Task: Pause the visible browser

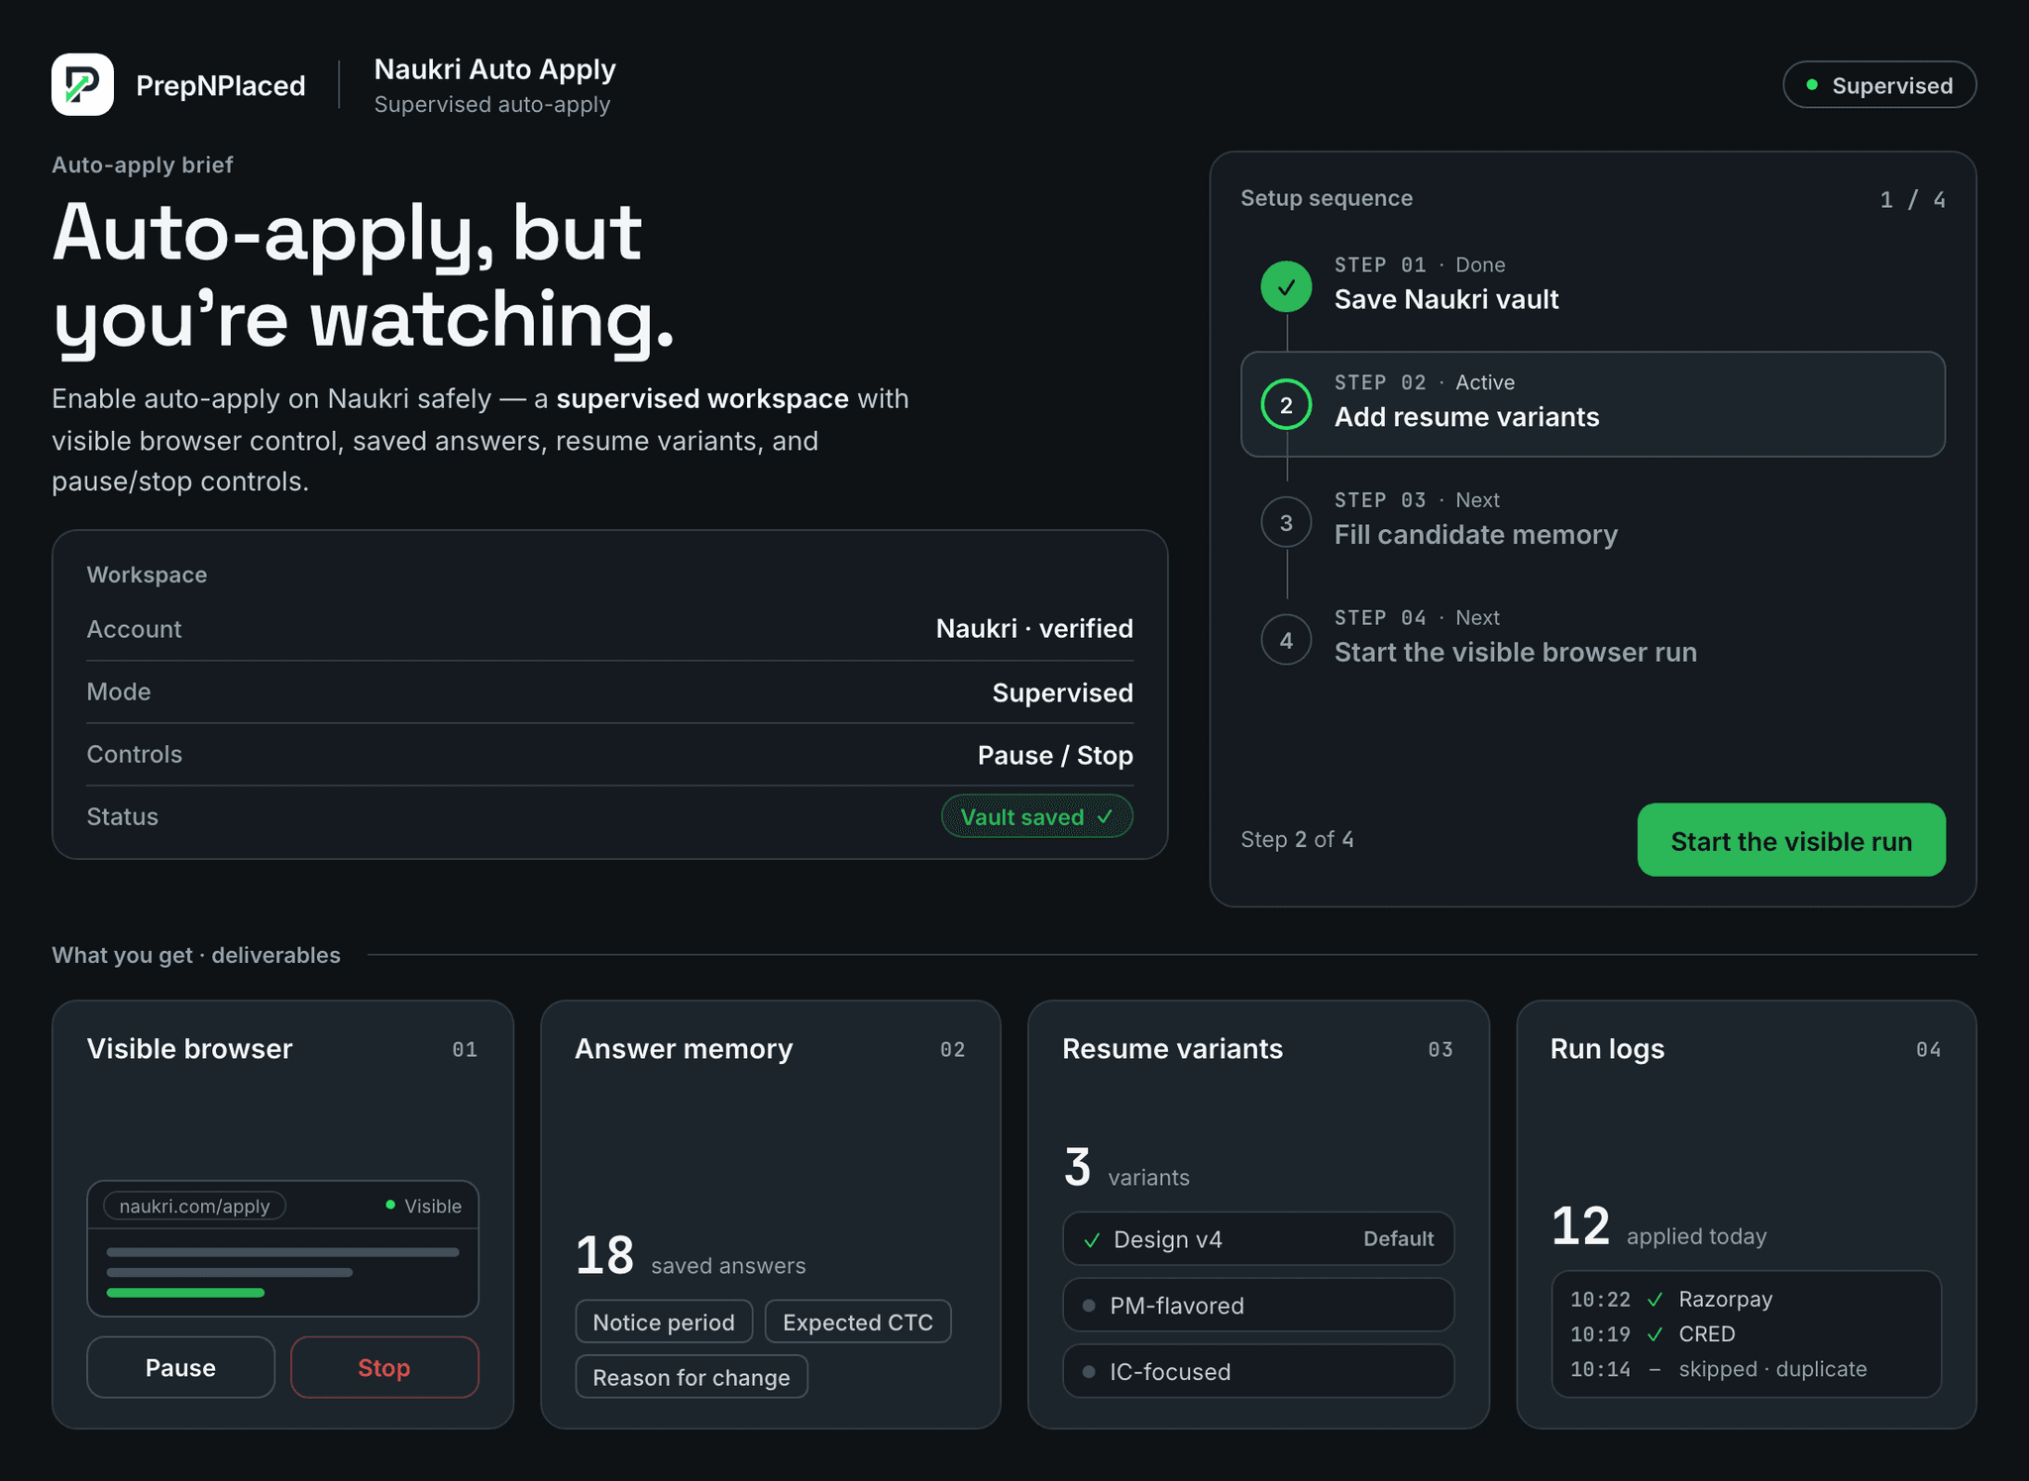Action: 180,1368
